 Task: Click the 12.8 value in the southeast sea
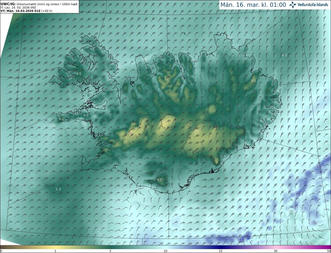pyautogui.click(x=319, y=167)
